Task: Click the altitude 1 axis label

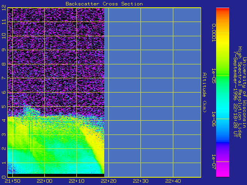Action: pos(4,163)
